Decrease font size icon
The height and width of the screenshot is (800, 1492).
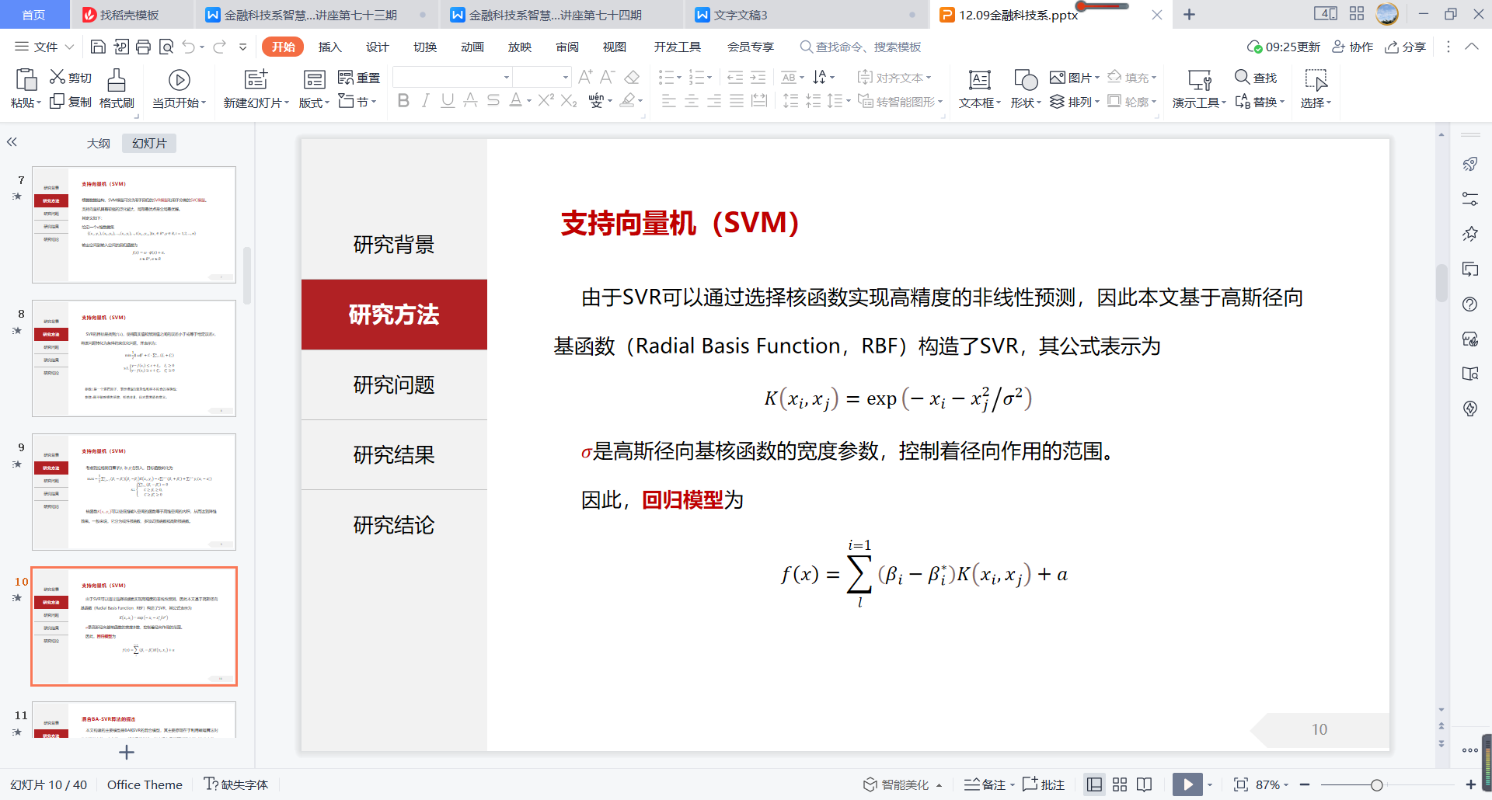[608, 77]
